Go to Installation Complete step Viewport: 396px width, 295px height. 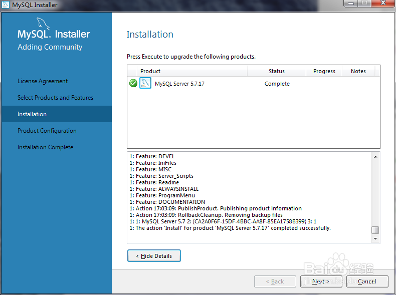point(45,147)
